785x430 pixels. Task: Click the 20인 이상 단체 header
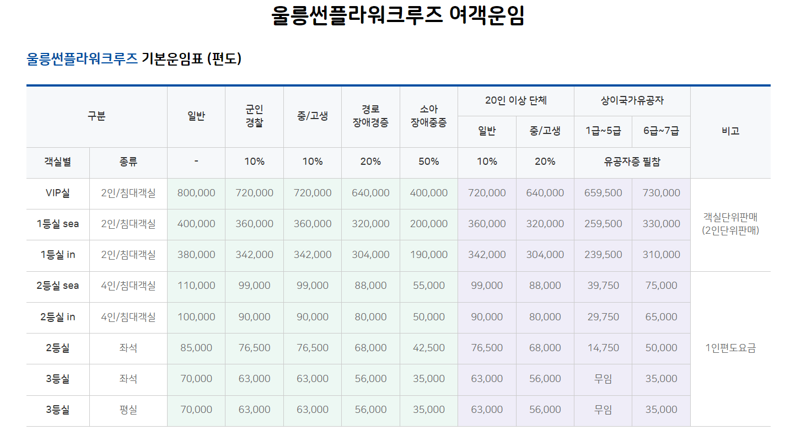click(516, 101)
